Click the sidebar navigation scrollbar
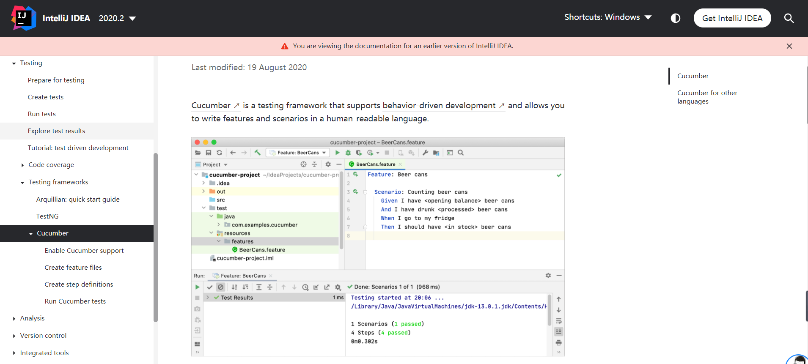 point(155,237)
